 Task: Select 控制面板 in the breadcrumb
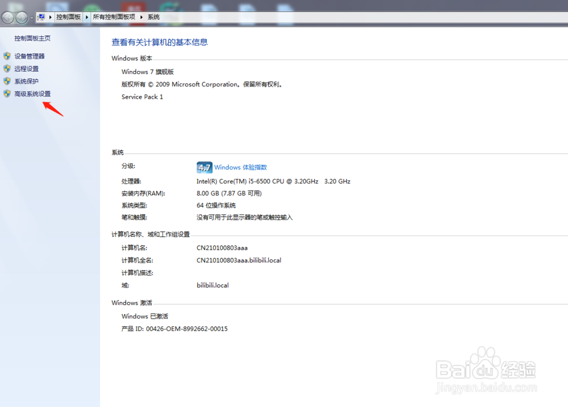point(69,17)
